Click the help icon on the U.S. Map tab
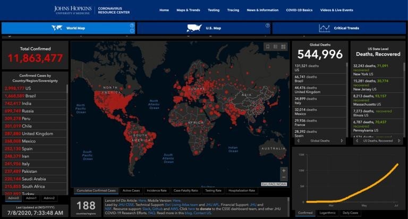This screenshot has height=219, width=408. click(268, 26)
